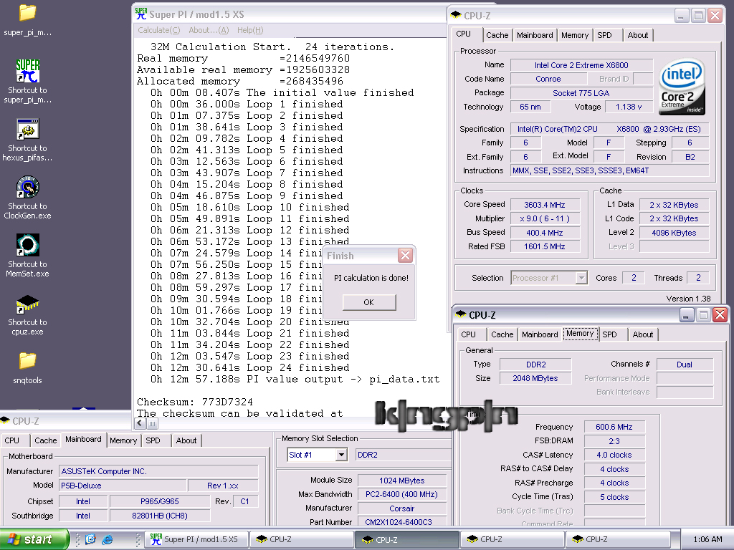
Task: Select Memory tab in bottom-left CPU-Z window
Action: click(123, 440)
